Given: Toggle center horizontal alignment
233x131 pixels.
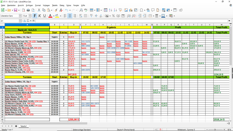Looking at the screenshot, I should tap(70, 16).
